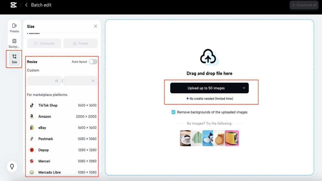The width and height of the screenshot is (322, 181).
Task: Select the TikTok Shop size preset icon
Action: (x=32, y=105)
